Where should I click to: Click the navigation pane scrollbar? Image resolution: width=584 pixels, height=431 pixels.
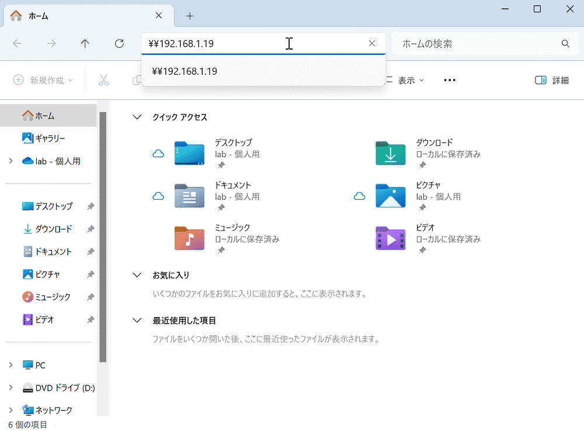click(103, 237)
